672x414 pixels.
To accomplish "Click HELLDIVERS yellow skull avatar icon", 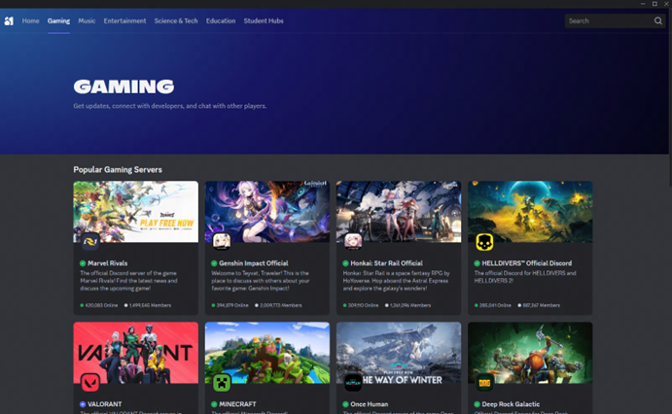I will (x=484, y=242).
